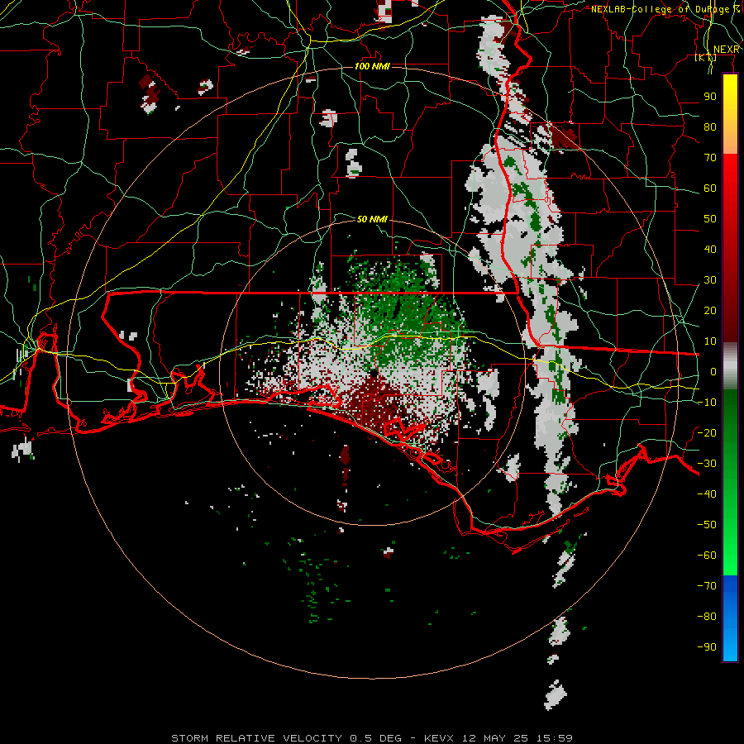Image resolution: width=744 pixels, height=744 pixels.
Task: Select the -90 value on velocity scale
Action: click(707, 647)
